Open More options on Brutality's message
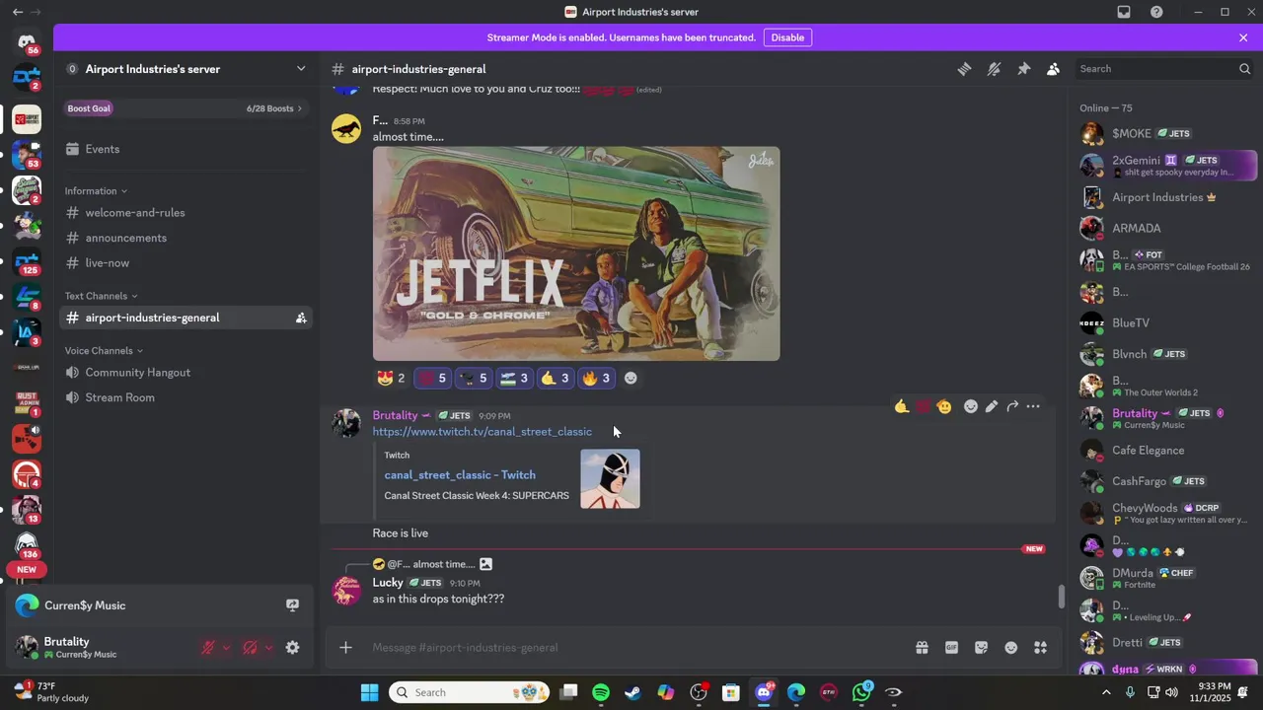Image resolution: width=1263 pixels, height=710 pixels. pyautogui.click(x=1033, y=406)
